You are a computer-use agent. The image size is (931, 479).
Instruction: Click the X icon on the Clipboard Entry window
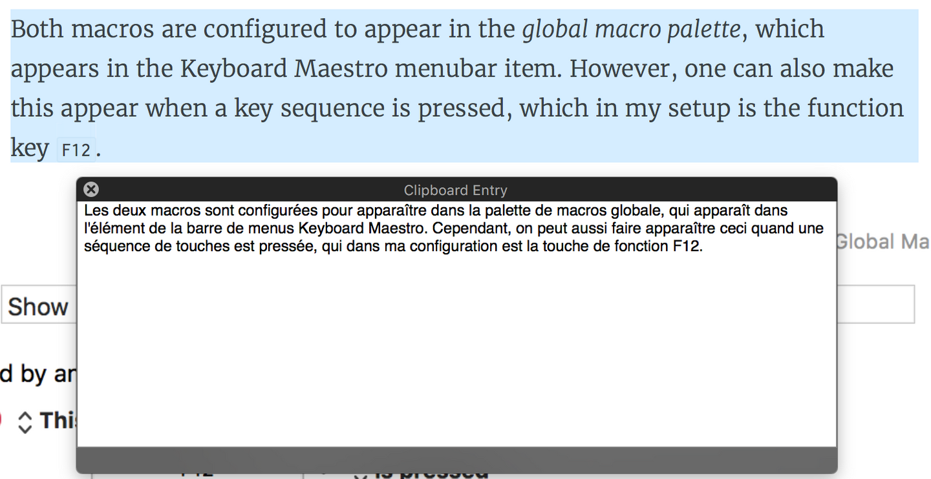(x=91, y=189)
